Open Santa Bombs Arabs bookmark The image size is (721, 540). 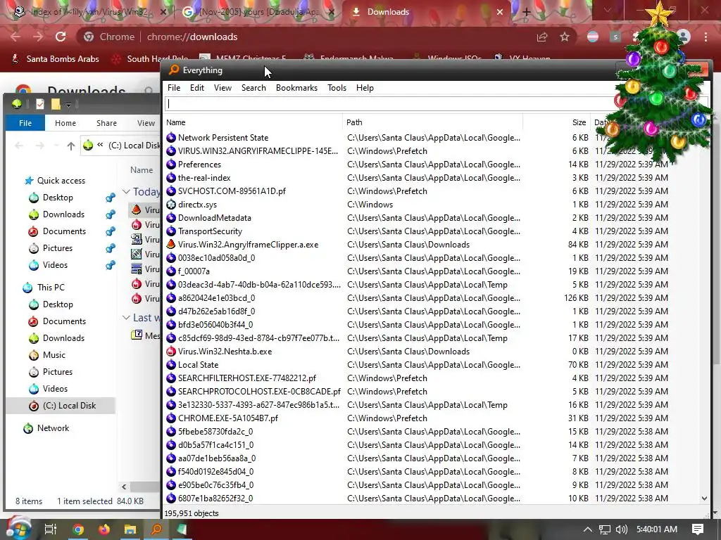(x=55, y=59)
